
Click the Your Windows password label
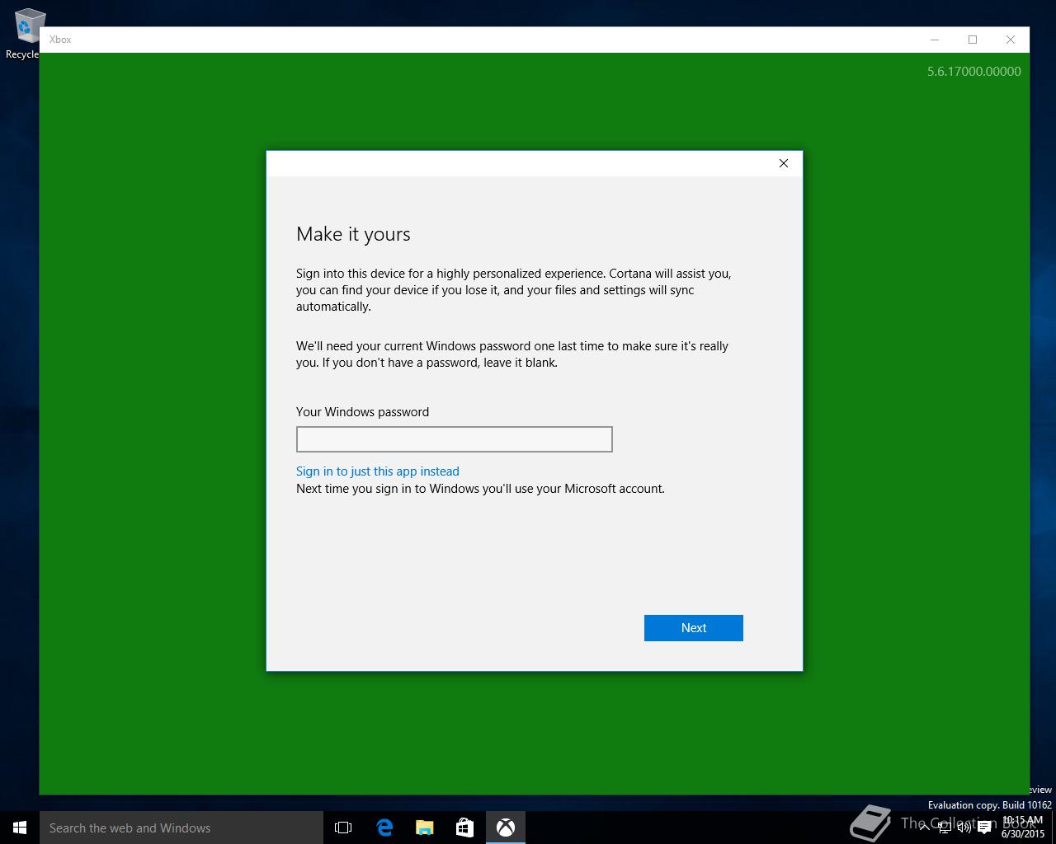click(x=362, y=412)
